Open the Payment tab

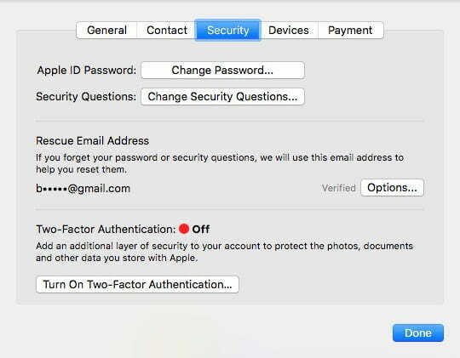350,30
